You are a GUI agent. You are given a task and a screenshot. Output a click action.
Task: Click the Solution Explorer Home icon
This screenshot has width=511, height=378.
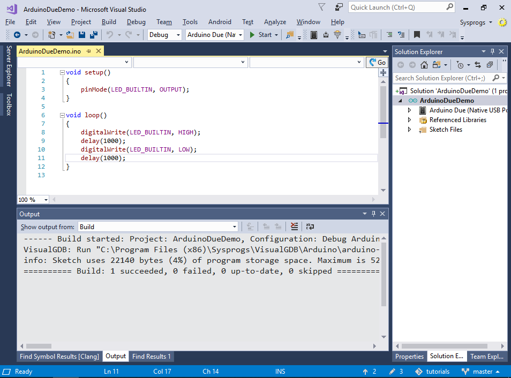click(x=424, y=65)
